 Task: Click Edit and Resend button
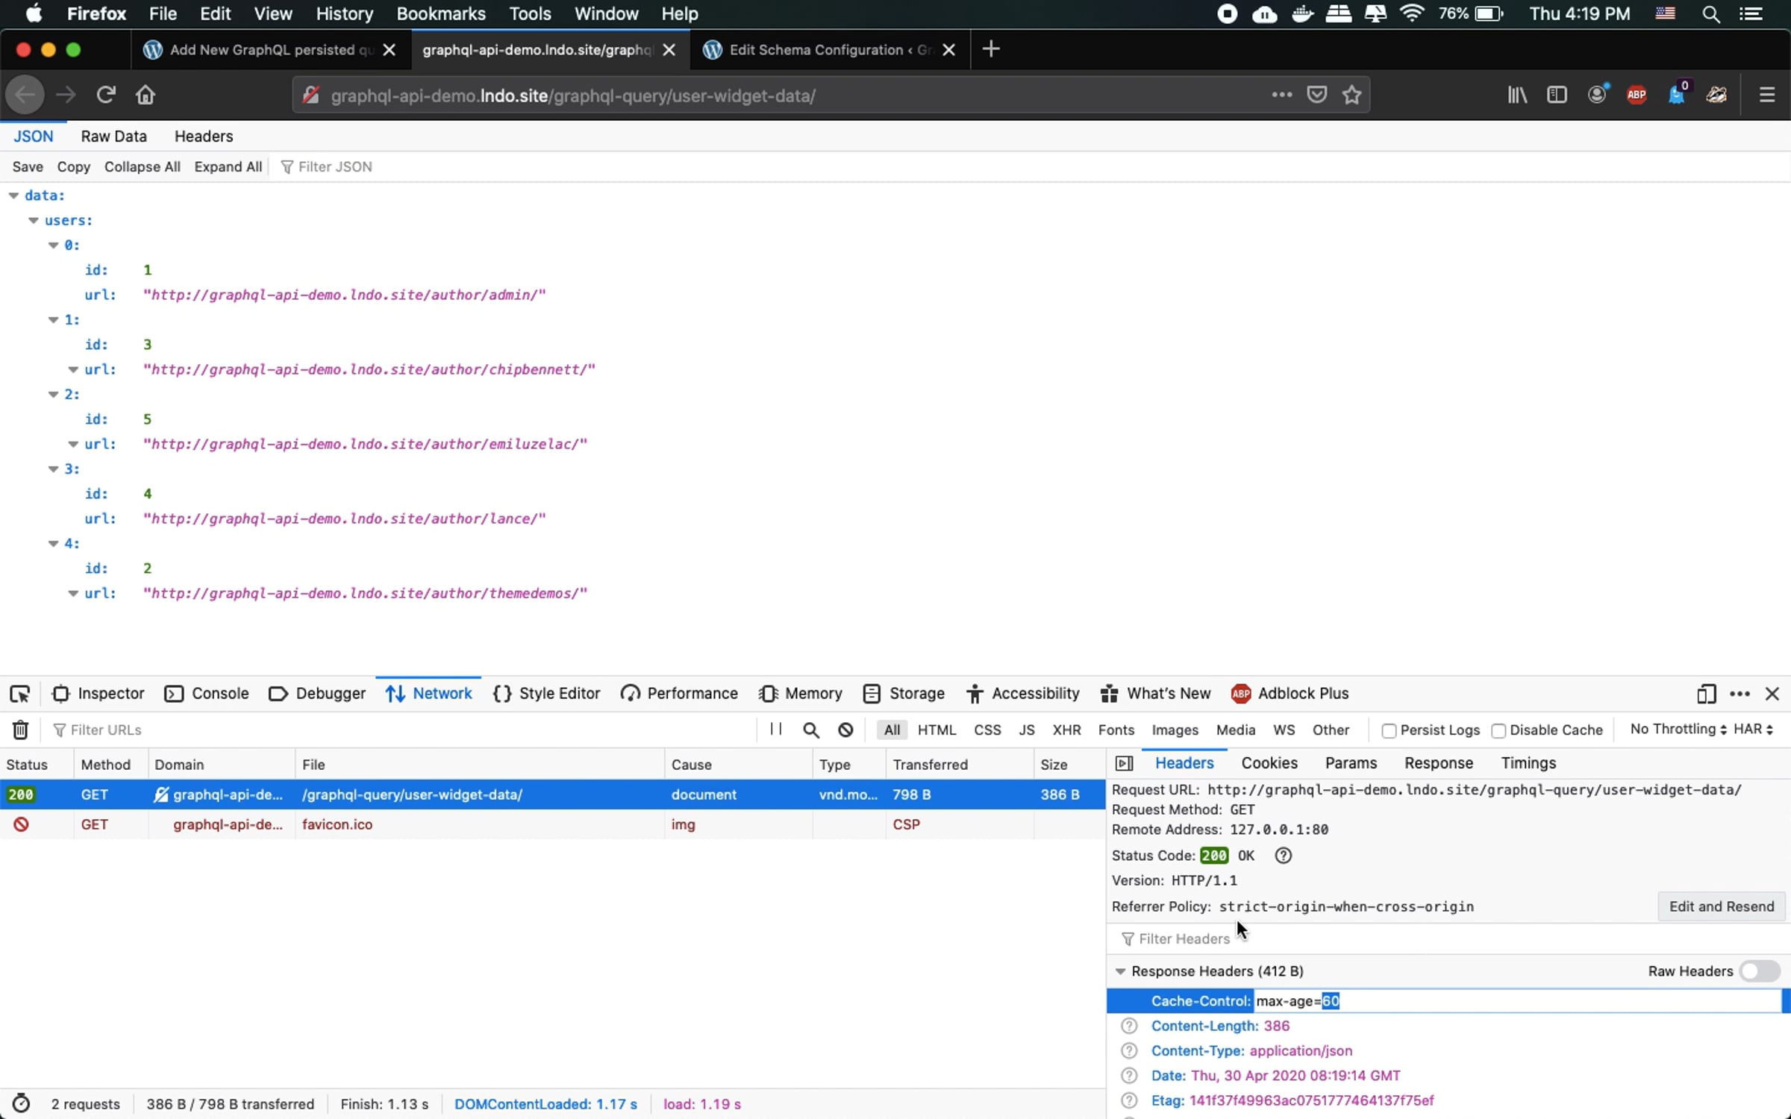coord(1722,906)
